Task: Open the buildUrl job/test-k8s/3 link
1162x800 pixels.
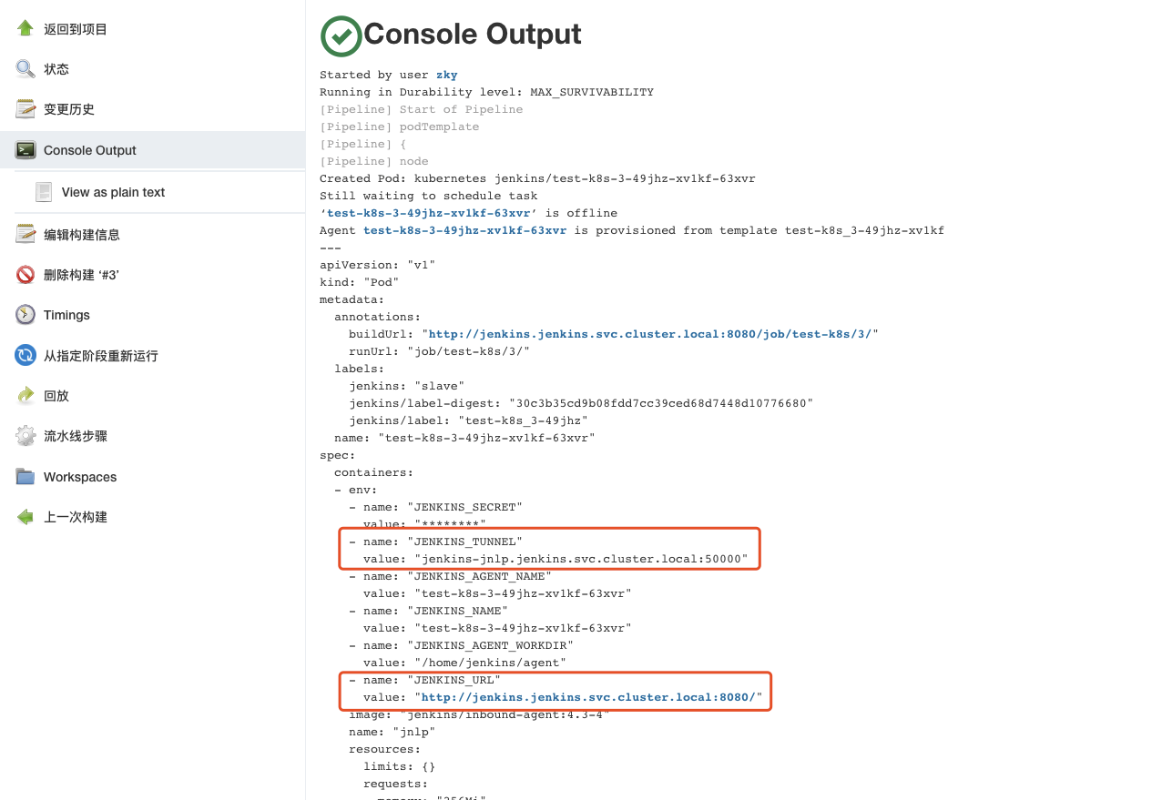Action: click(649, 334)
